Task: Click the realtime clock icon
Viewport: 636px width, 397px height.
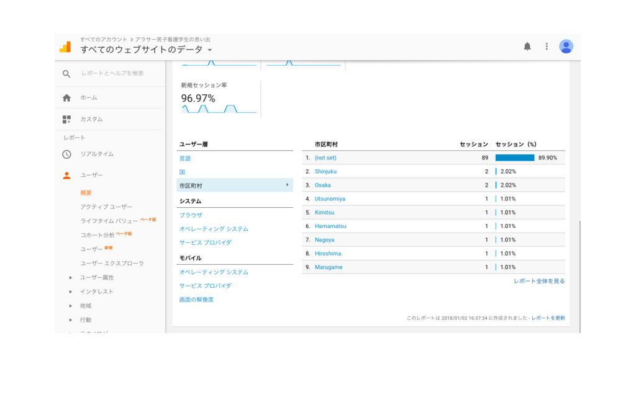Action: (x=66, y=154)
